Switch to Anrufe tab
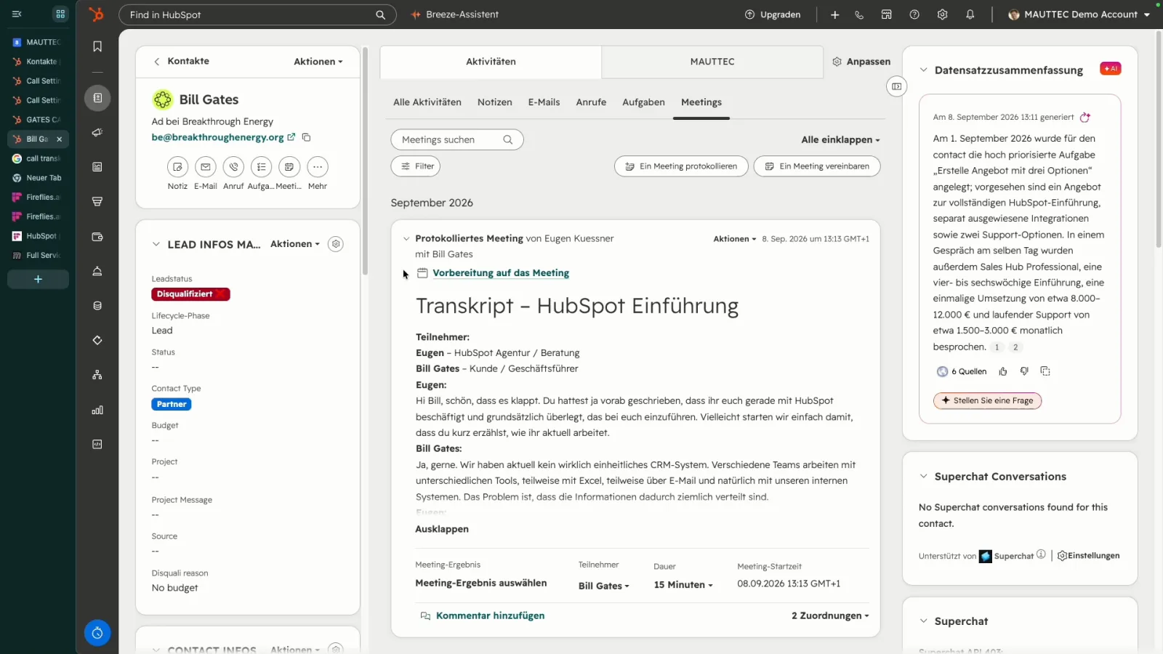The width and height of the screenshot is (1163, 654). pyautogui.click(x=591, y=102)
